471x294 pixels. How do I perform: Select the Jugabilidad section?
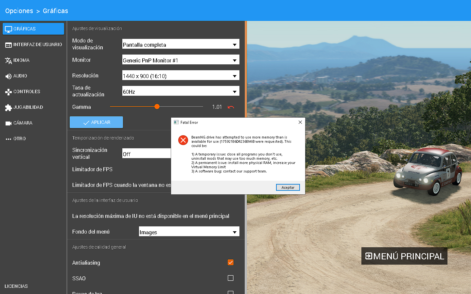pyautogui.click(x=33, y=107)
